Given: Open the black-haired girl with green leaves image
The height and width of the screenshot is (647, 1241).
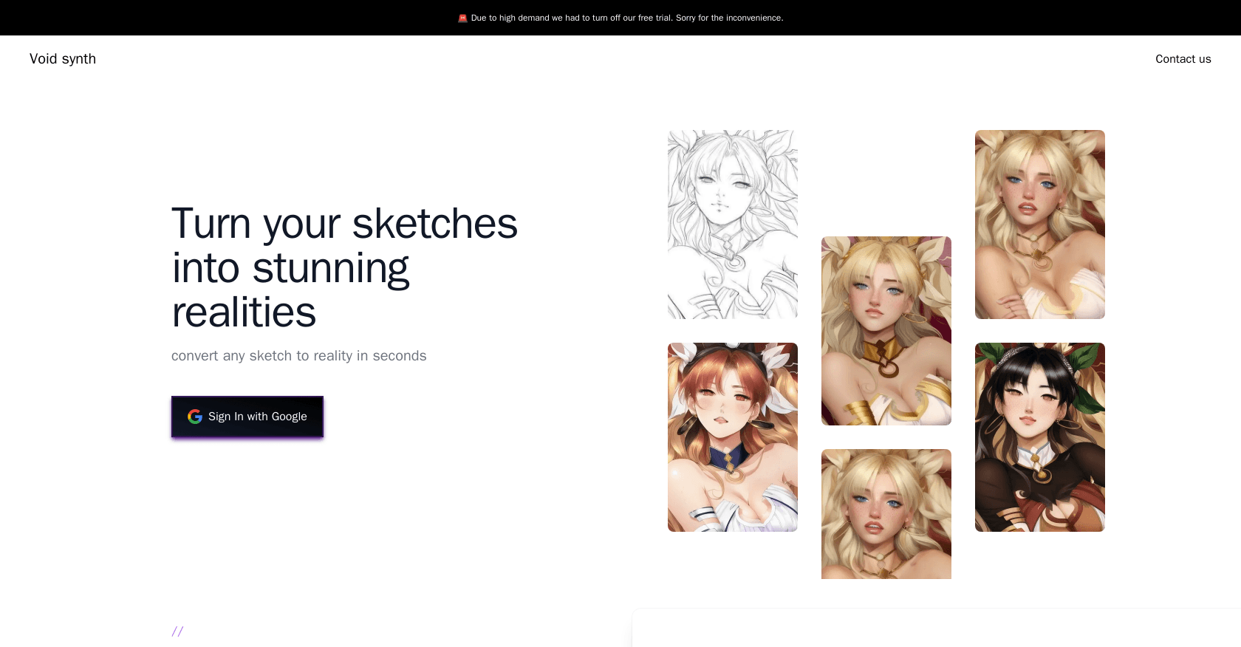Looking at the screenshot, I should (x=1040, y=437).
